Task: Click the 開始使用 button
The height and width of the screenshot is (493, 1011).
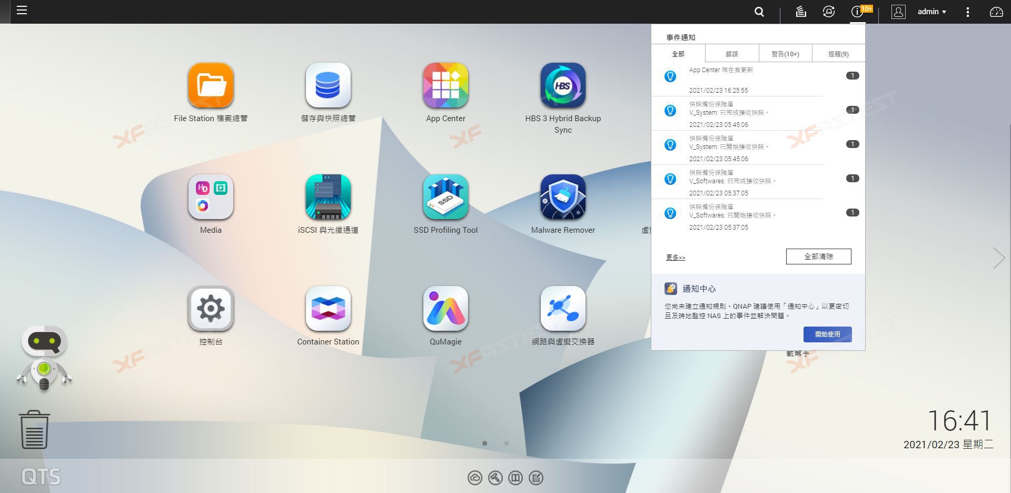Action: [827, 334]
